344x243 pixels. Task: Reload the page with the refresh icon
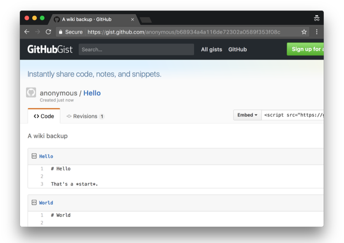[48, 32]
